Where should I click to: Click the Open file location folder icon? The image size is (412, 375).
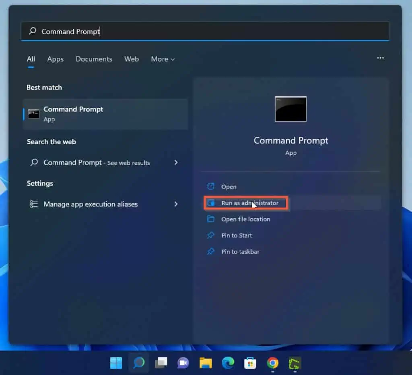(x=211, y=219)
